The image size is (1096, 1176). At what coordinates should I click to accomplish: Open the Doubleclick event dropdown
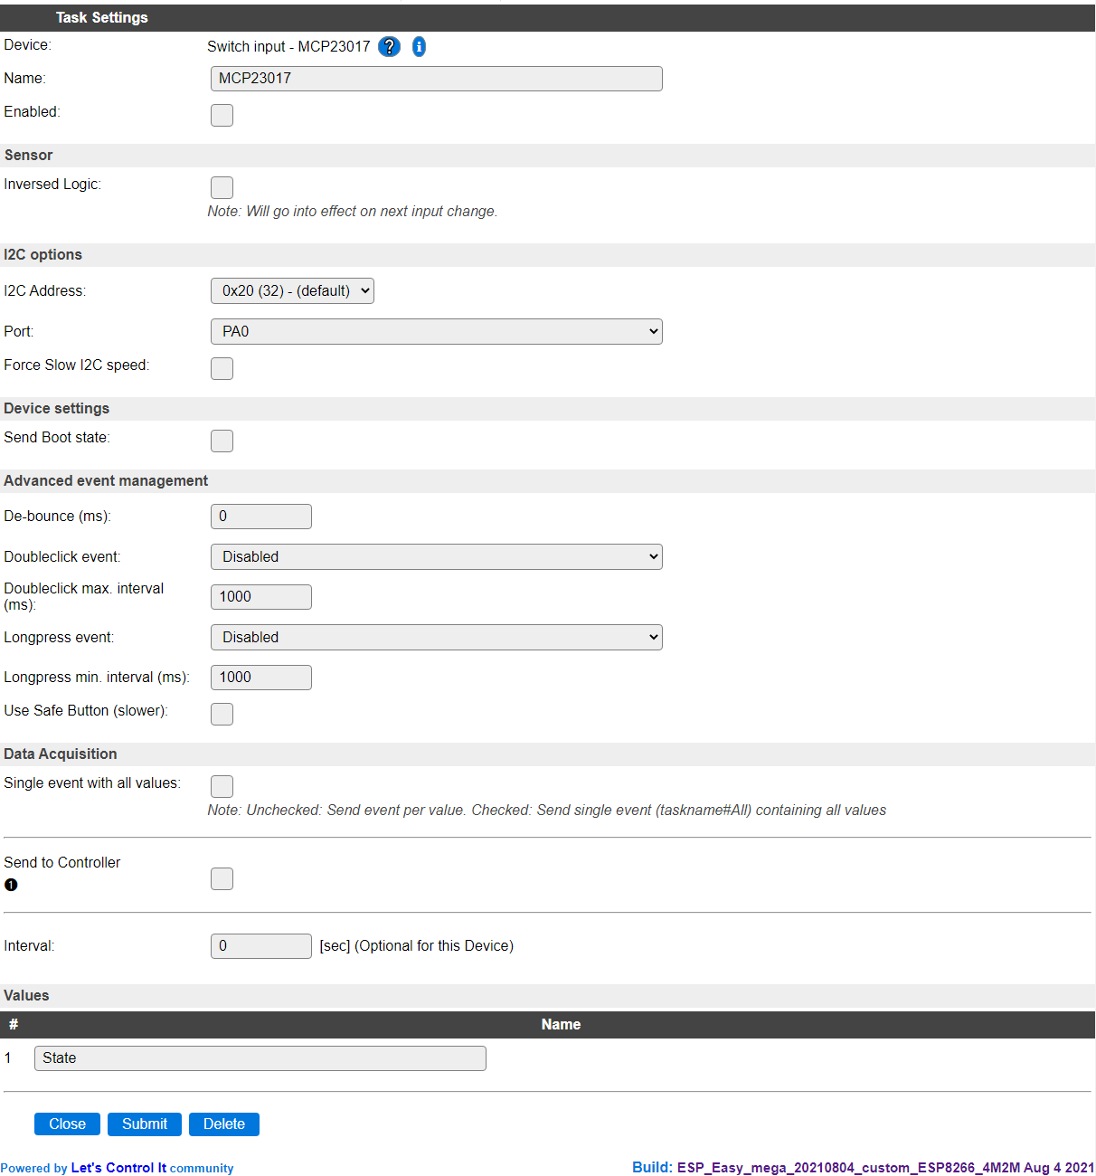[437, 556]
